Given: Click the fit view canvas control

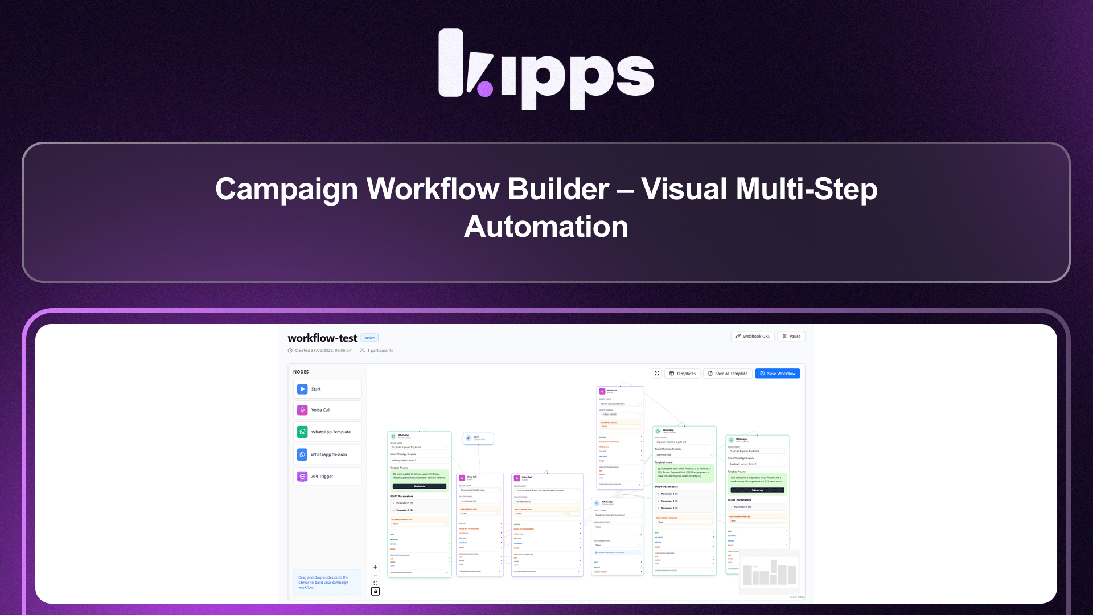Looking at the screenshot, I should (375, 583).
